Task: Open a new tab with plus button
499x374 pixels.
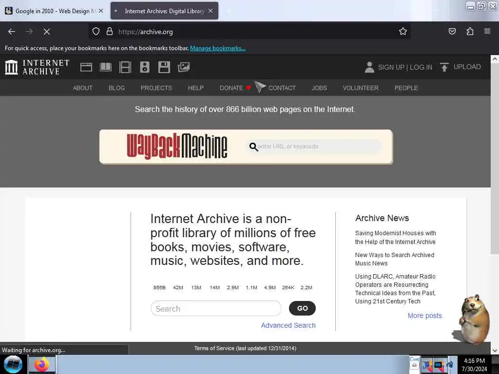Action: tap(229, 11)
